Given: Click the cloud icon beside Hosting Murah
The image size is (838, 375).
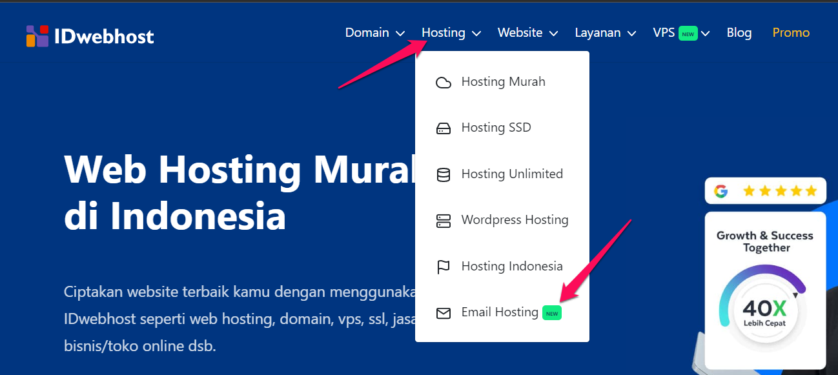Looking at the screenshot, I should coord(444,83).
